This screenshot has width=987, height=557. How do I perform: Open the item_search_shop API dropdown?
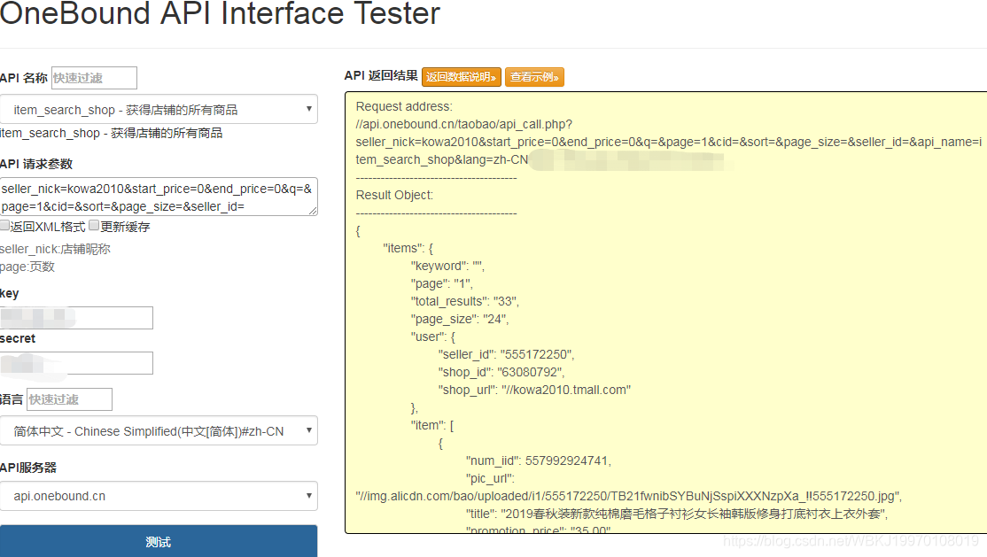[x=159, y=110]
